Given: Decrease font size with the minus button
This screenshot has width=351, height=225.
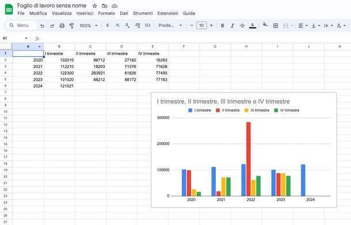Looking at the screenshot, I should pos(192,25).
